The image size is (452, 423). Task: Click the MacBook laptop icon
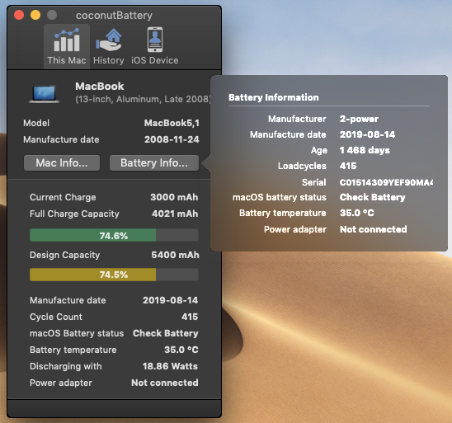(x=44, y=94)
